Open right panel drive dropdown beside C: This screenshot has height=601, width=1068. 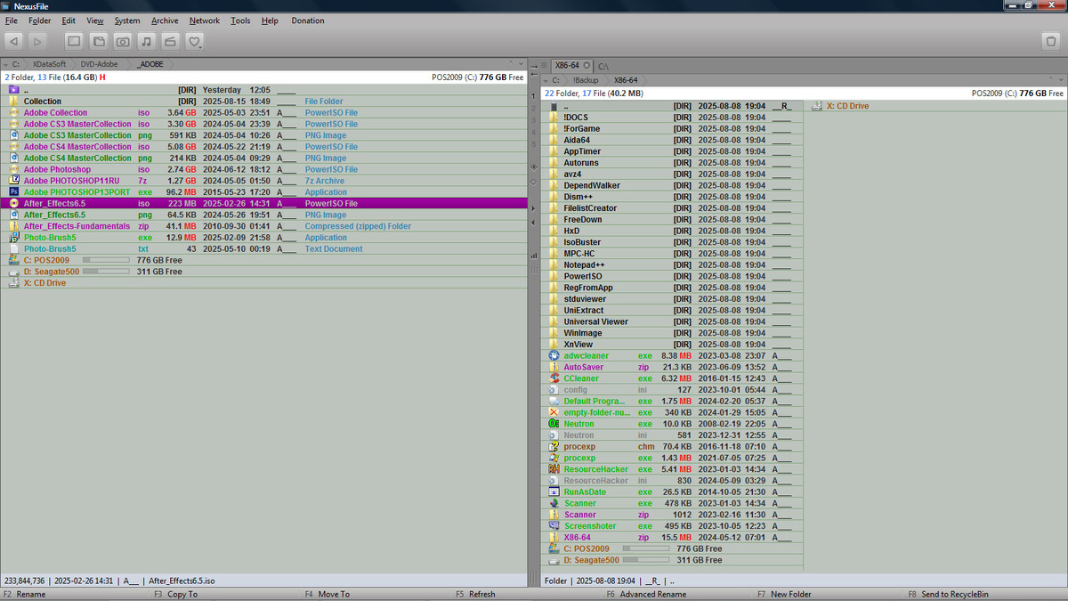[x=545, y=80]
